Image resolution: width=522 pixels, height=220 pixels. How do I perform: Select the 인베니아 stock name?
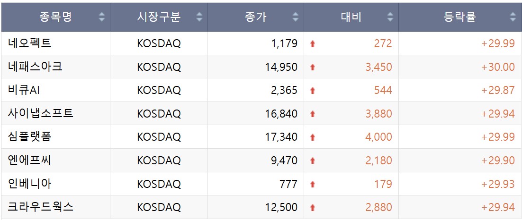click(30, 184)
